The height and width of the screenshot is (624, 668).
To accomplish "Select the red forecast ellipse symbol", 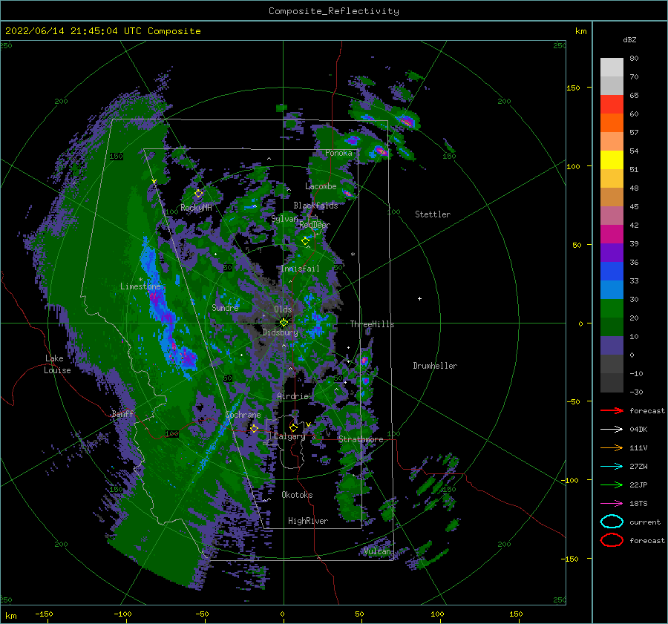I will tap(612, 540).
